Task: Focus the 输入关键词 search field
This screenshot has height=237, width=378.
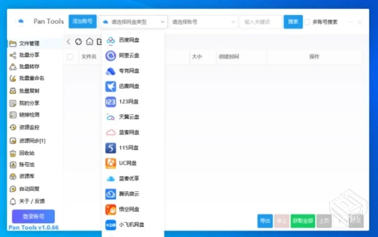Action: pos(261,22)
